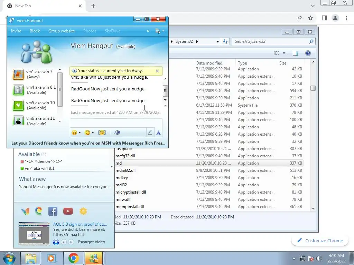Click the emoticon smiley picker icon

point(74,132)
